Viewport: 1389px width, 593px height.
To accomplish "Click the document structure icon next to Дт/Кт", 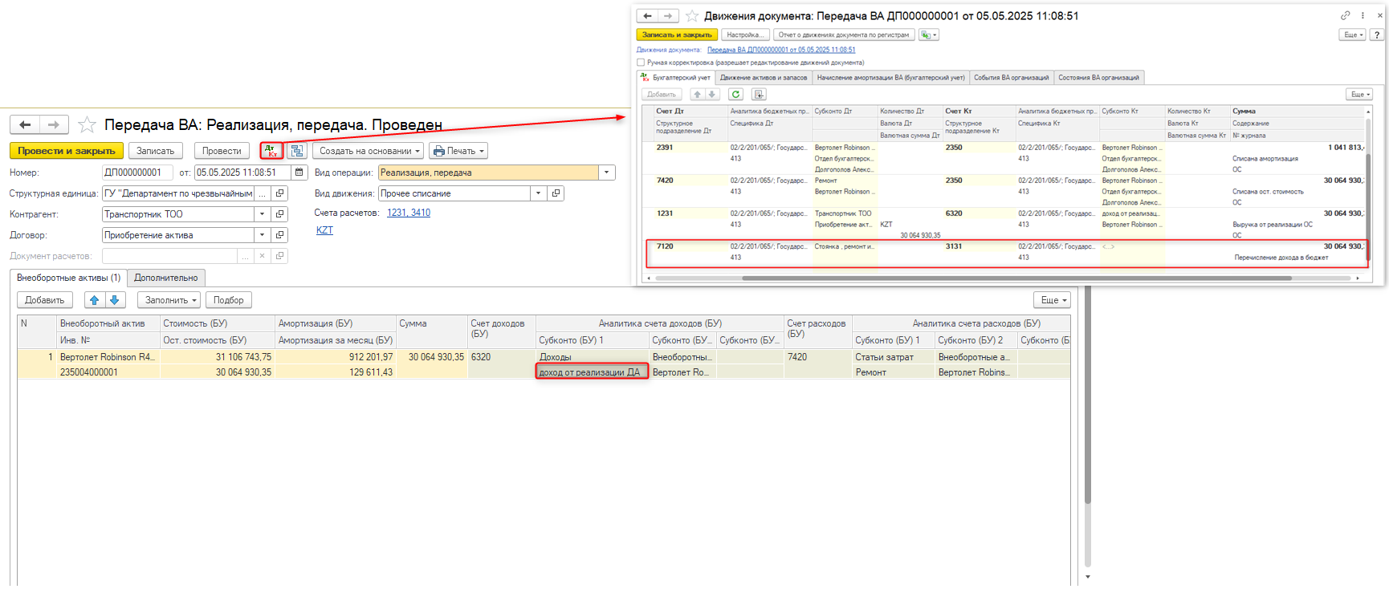I will click(297, 151).
